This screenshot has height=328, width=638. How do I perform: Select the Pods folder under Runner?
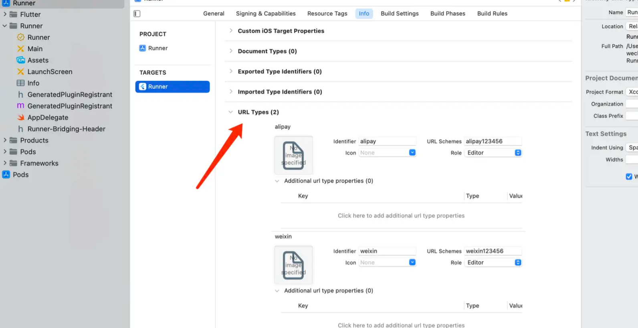[28, 152]
